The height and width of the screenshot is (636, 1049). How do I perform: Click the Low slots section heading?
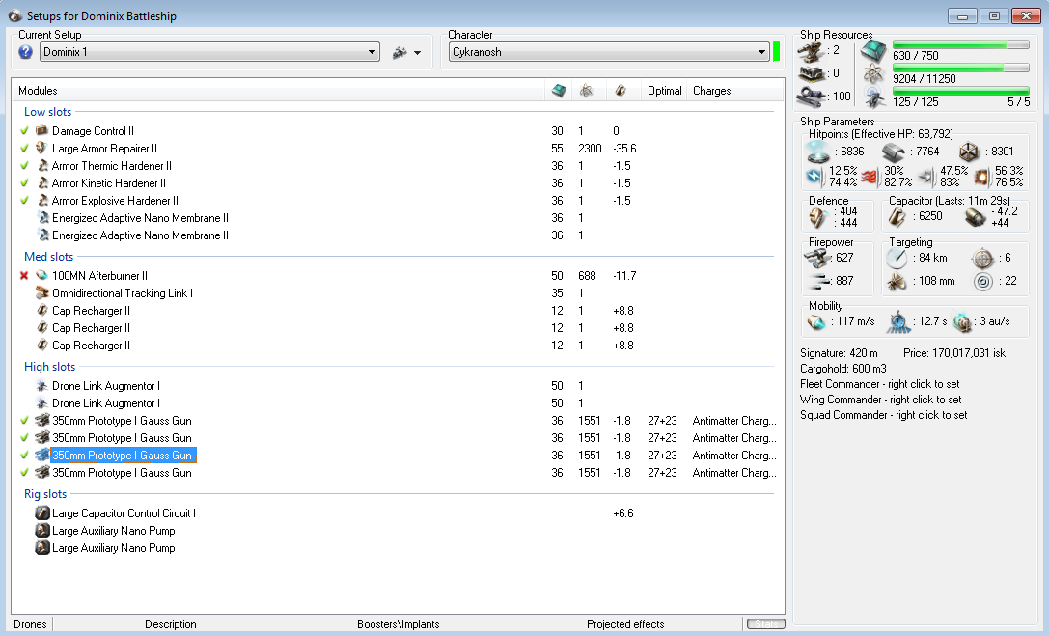pyautogui.click(x=47, y=112)
